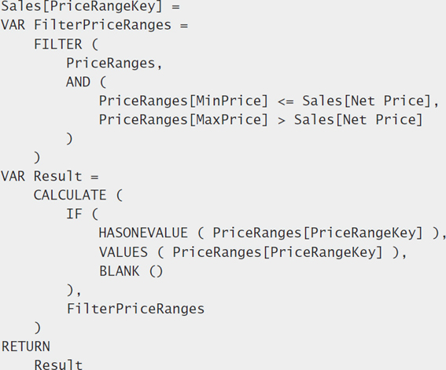Click the less-than-or-equal operator

(286, 101)
